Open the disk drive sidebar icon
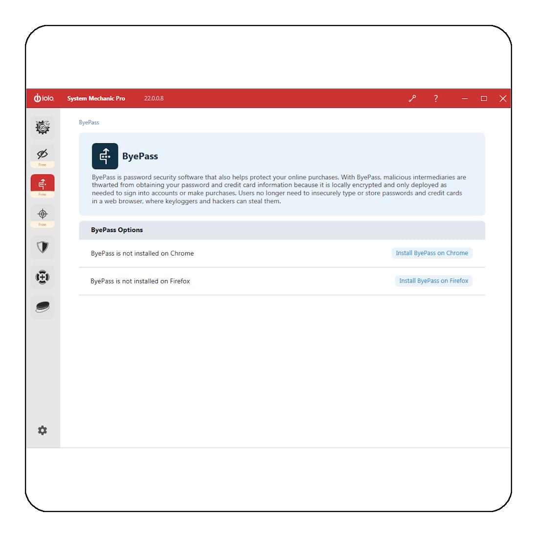The width and height of the screenshot is (537, 537). click(x=43, y=307)
